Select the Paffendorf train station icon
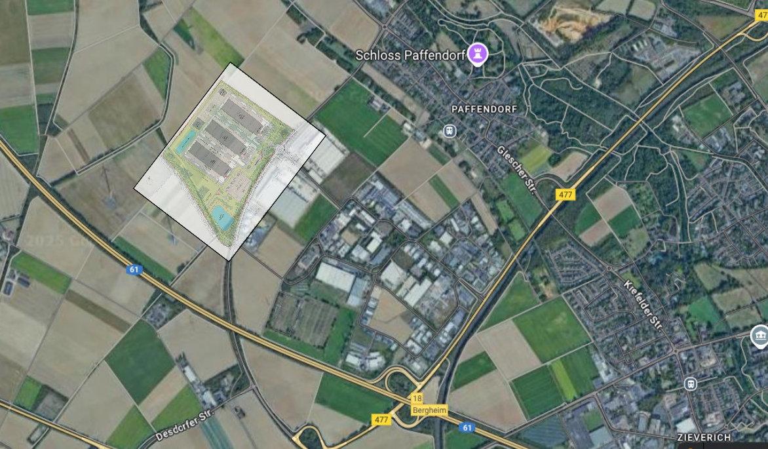Screen dimensions: 768x449 (x=449, y=131)
